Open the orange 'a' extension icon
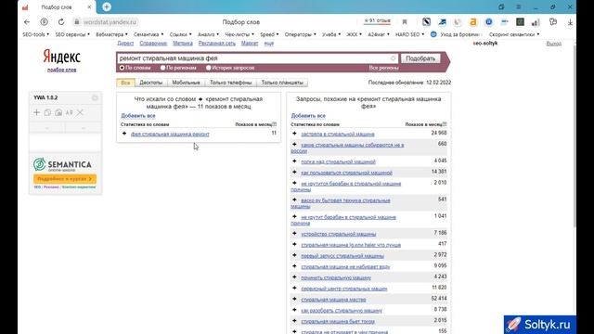 (x=473, y=22)
